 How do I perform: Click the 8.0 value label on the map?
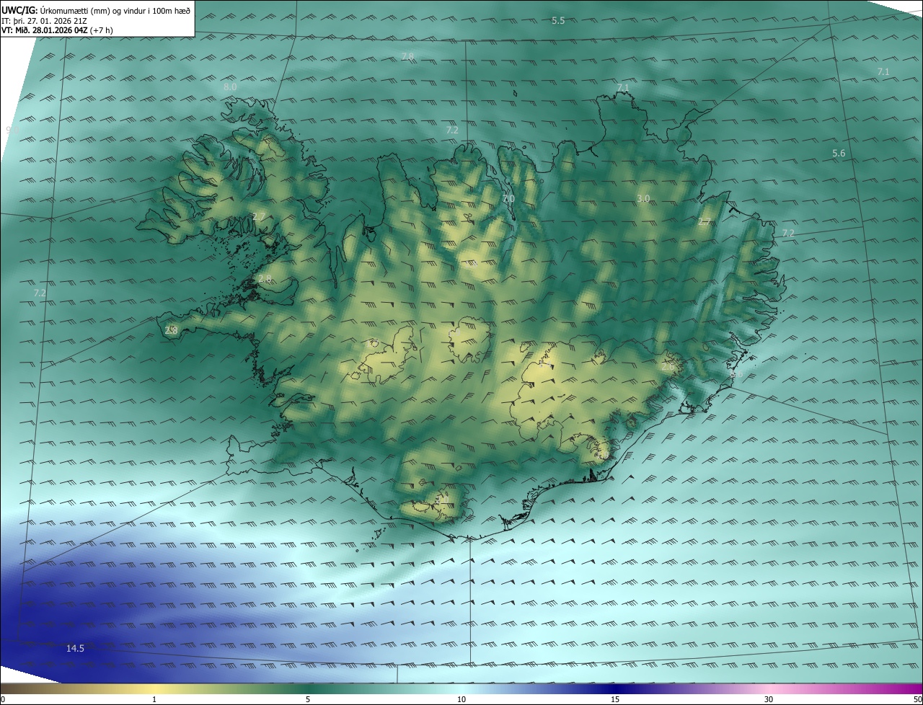click(230, 87)
